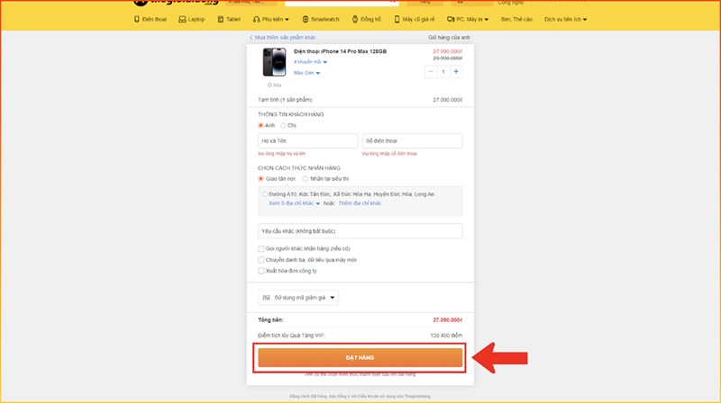Click Yêu cầu khác (không bắt buộc) field
This screenshot has width=721, height=403.
tap(360, 231)
